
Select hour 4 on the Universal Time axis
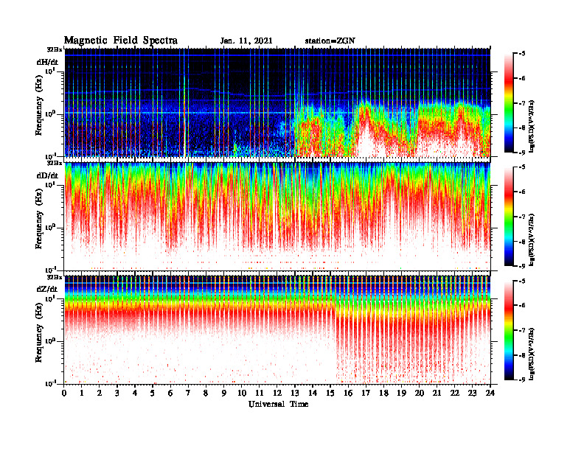[x=135, y=394]
